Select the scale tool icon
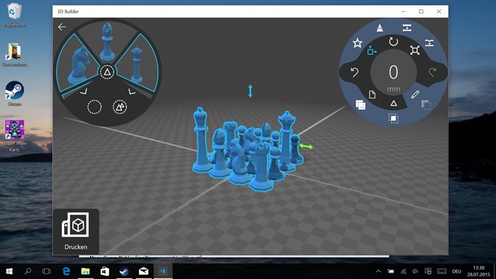Screen dimensions: 496x279 point(415,50)
